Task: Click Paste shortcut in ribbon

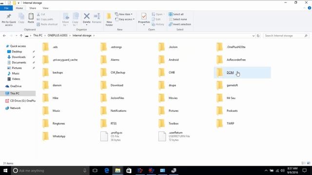Action: click(47, 24)
